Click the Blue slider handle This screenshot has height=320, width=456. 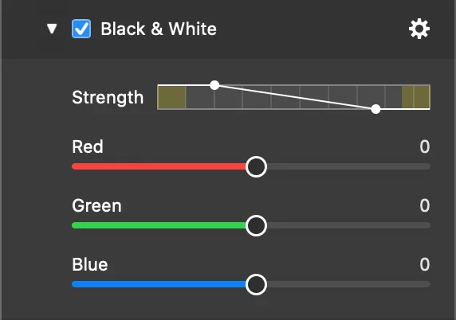pos(256,284)
